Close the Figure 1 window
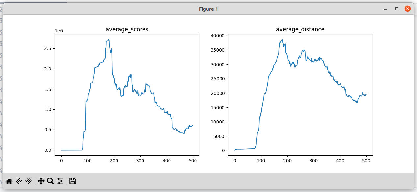Image resolution: width=417 pixels, height=192 pixels. (407, 9)
